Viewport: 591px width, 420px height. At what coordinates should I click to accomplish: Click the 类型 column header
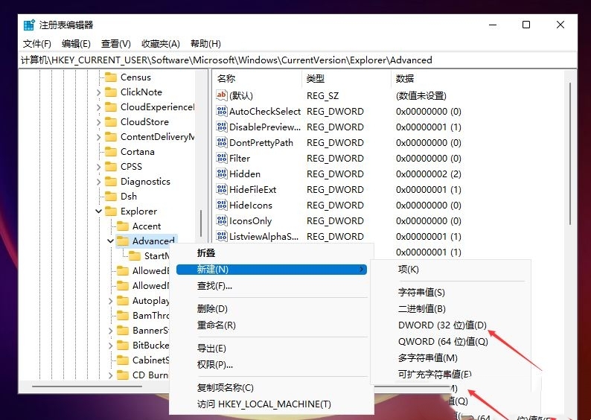click(x=347, y=78)
